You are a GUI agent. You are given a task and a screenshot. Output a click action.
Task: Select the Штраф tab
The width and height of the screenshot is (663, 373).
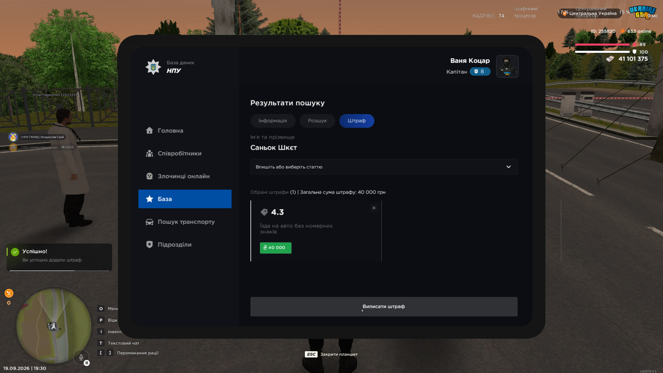tap(357, 121)
